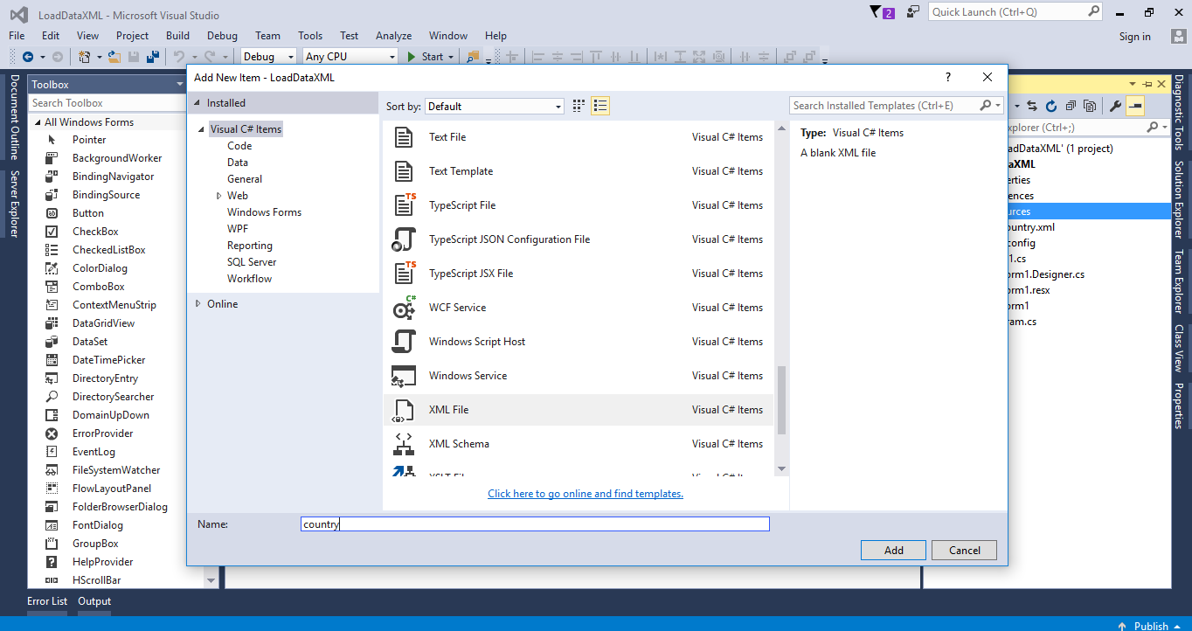
Task: Select the Text Template item icon
Action: click(403, 171)
